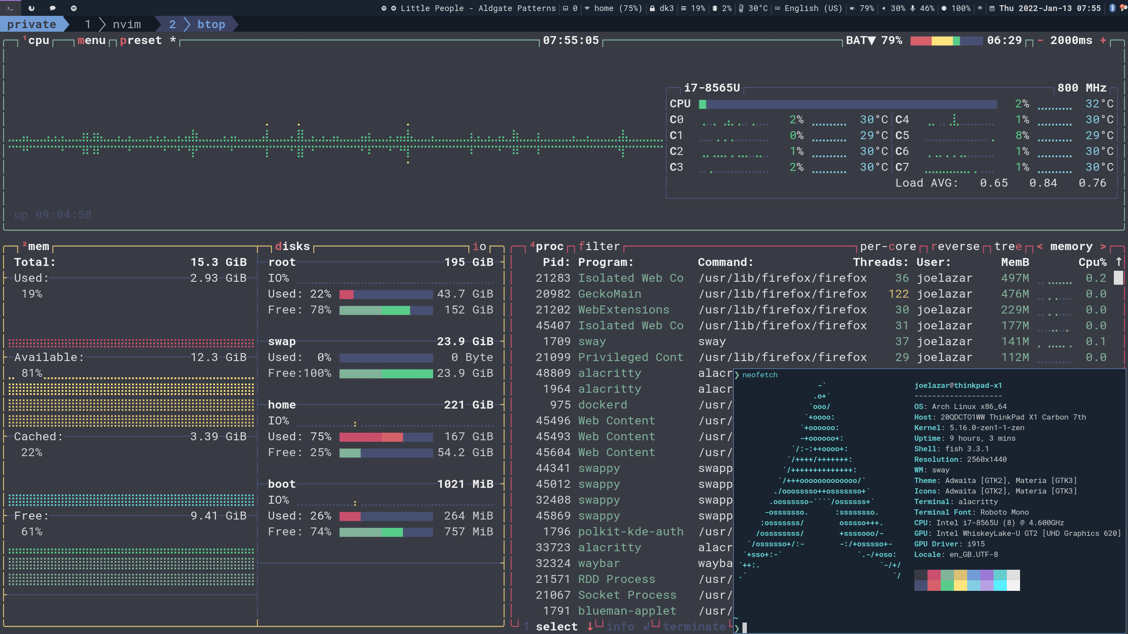Click the power icon at top-left
The height and width of the screenshot is (634, 1128).
click(x=31, y=8)
